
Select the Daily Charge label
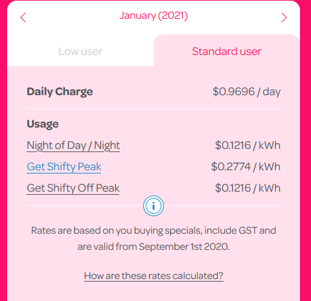click(60, 92)
